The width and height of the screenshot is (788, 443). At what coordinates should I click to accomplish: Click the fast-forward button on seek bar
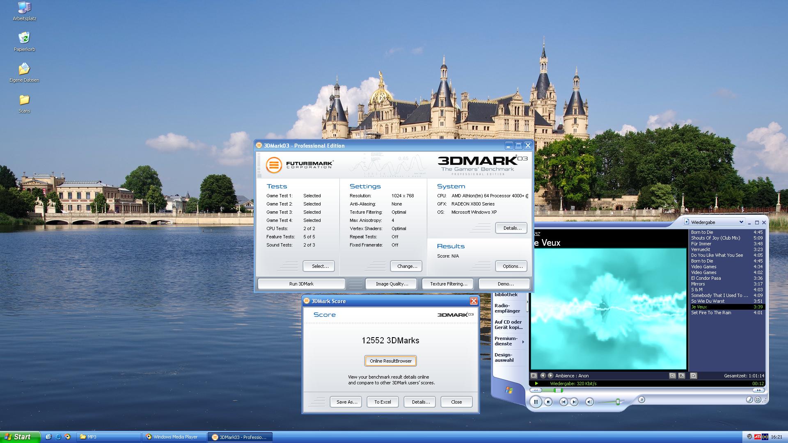tap(758, 390)
